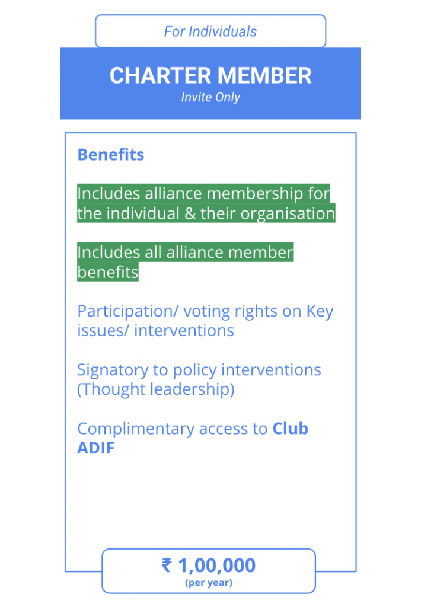Viewport: 421px width, 607px height.
Task: Open the bold 'Club' word link
Action: [x=291, y=429]
